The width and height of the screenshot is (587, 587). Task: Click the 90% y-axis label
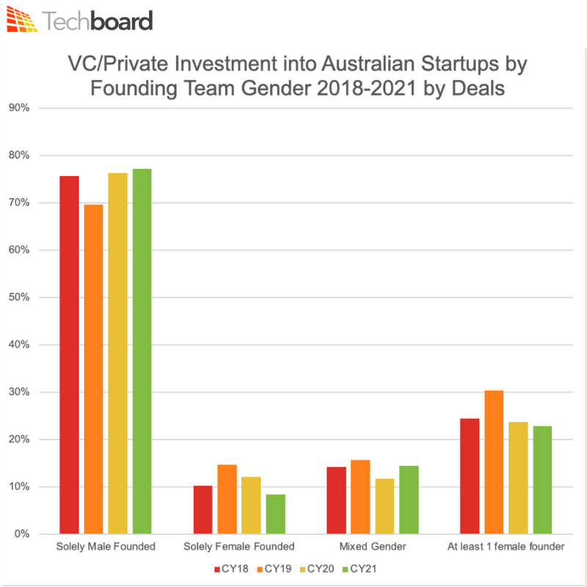tap(18, 108)
